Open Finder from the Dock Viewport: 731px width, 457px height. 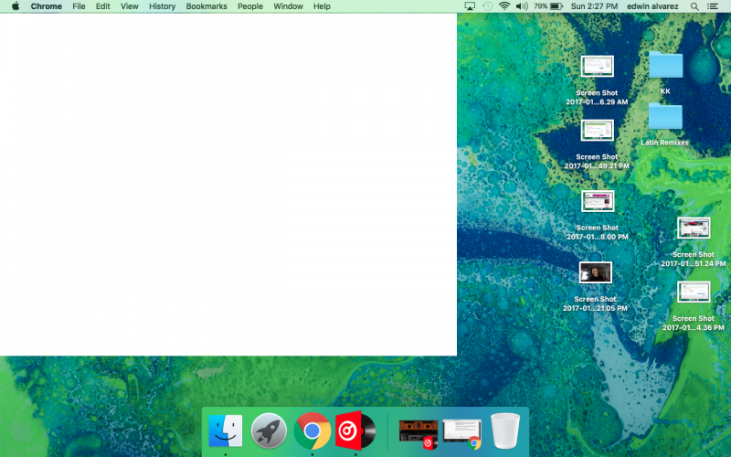225,430
